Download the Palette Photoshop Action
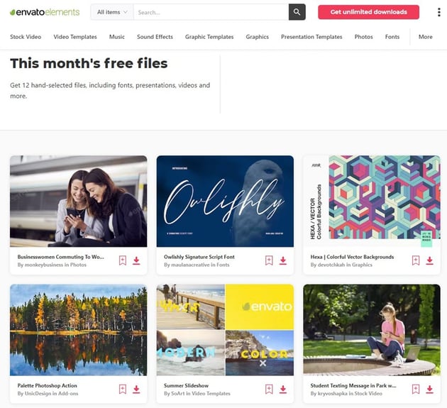The width and height of the screenshot is (447, 408). click(x=136, y=389)
